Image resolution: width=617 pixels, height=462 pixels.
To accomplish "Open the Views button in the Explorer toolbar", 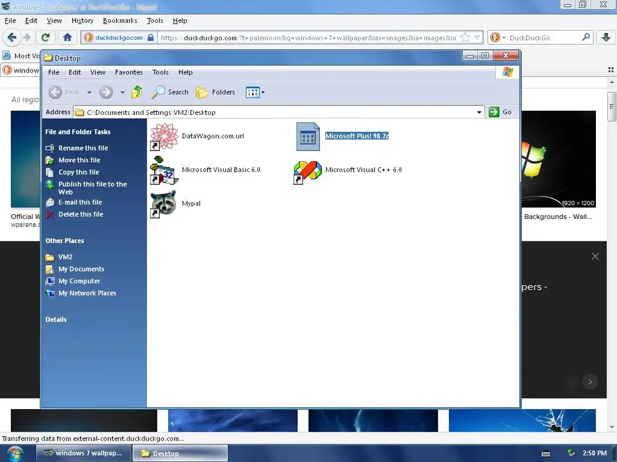I will point(252,92).
